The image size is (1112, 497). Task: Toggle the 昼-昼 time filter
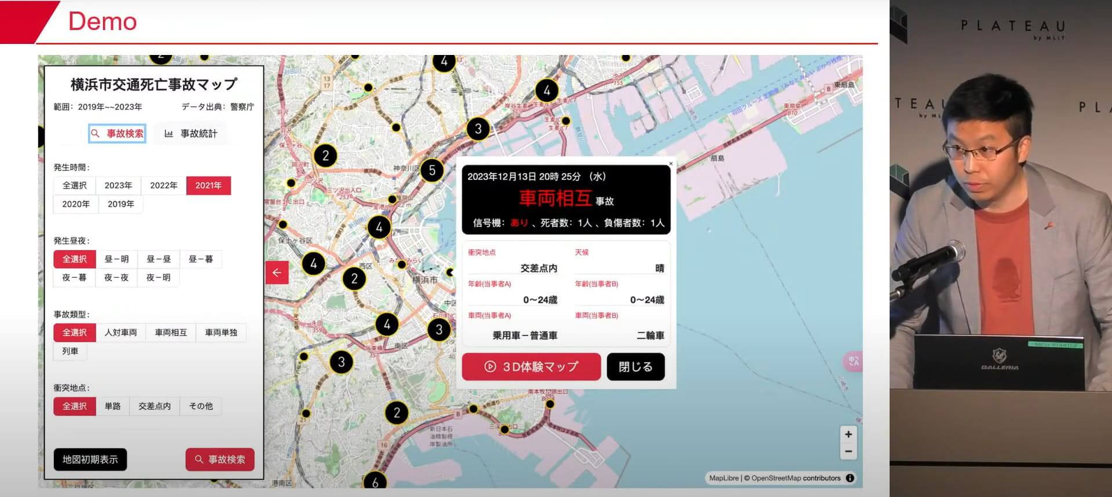click(159, 259)
